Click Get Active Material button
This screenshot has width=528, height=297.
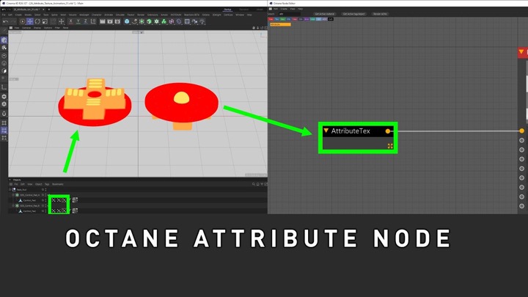pyautogui.click(x=325, y=14)
